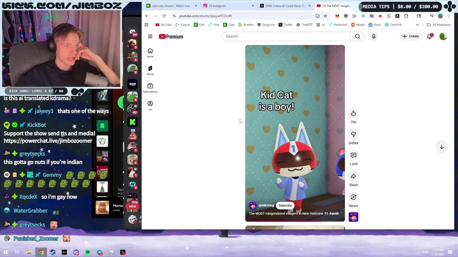Image resolution: width=458 pixels, height=257 pixels.
Task: Go to next Short with down arrow
Action: point(442,147)
